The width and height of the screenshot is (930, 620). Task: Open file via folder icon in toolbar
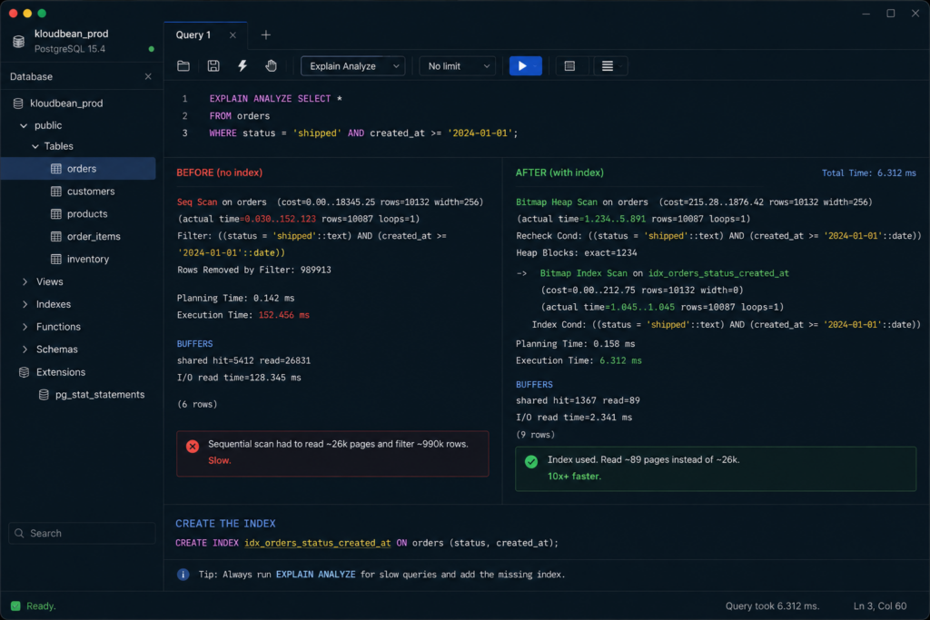pyautogui.click(x=183, y=65)
